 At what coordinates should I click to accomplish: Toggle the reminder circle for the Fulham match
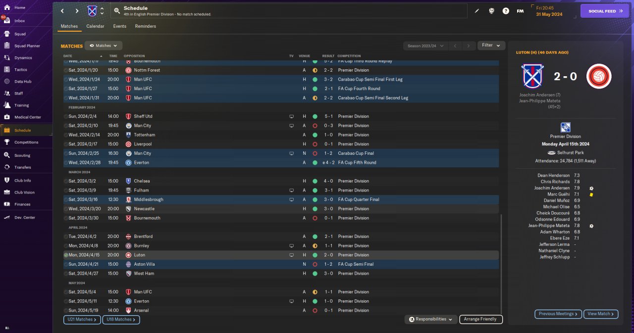[x=66, y=190]
